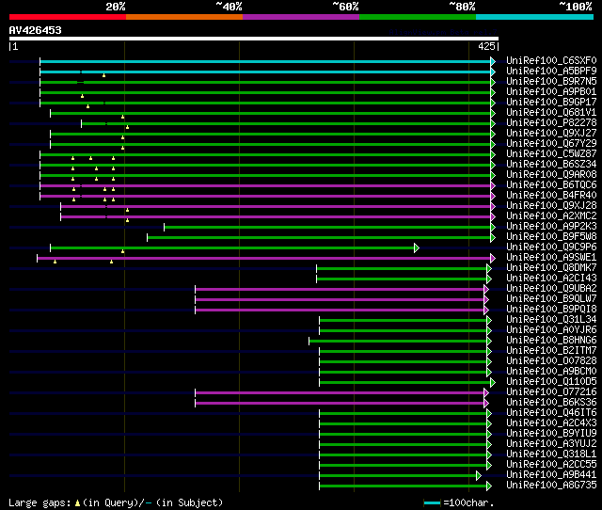Click the UniRef100_A2C4X3 label
The height and width of the screenshot is (510, 602).
[551, 423]
